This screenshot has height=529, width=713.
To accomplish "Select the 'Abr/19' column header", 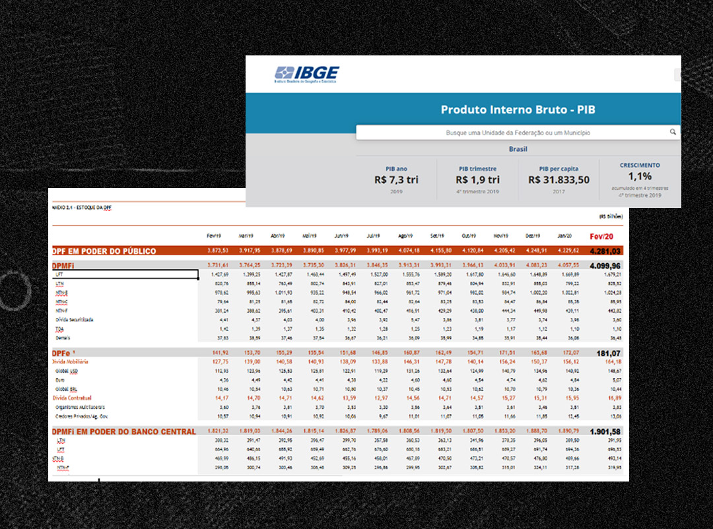I will tap(278, 236).
